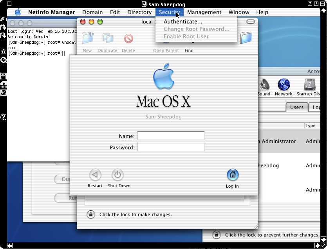Switch to the Users tab
Screen dimensions: 327x249
click(297, 107)
